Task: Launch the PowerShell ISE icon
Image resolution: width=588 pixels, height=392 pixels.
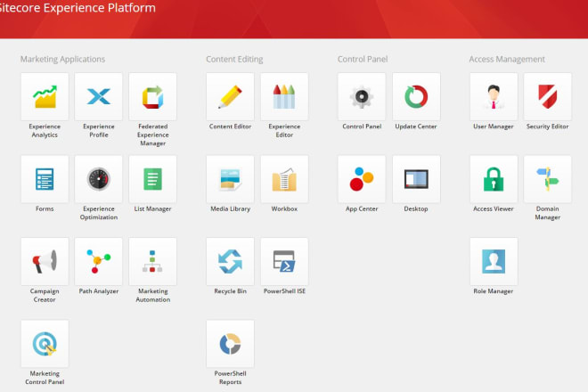Action: coord(284,261)
